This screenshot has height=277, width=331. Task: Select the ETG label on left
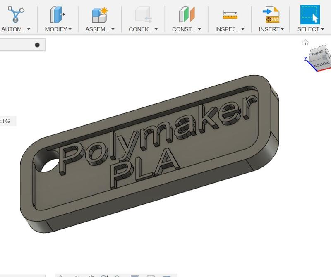pos(5,121)
